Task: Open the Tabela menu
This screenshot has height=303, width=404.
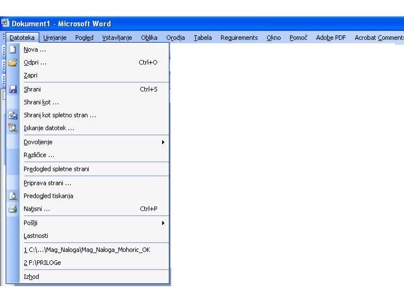Action: (203, 38)
